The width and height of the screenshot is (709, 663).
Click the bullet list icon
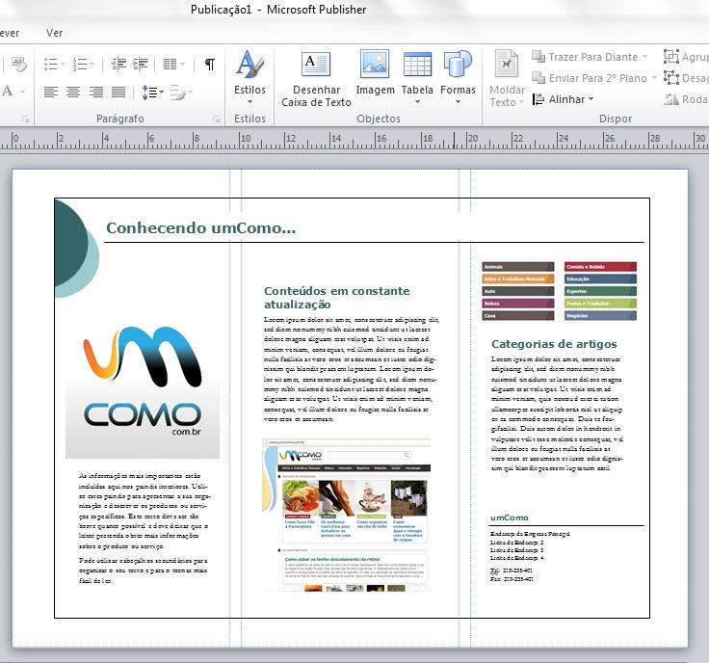51,65
